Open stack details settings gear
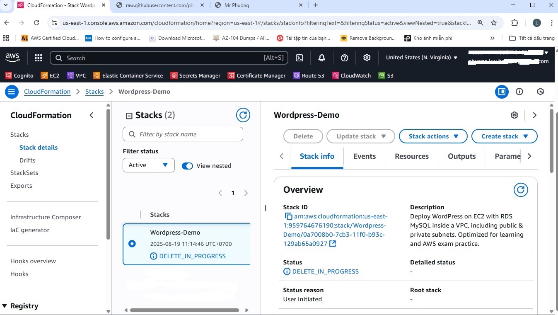The image size is (558, 315). [x=514, y=115]
